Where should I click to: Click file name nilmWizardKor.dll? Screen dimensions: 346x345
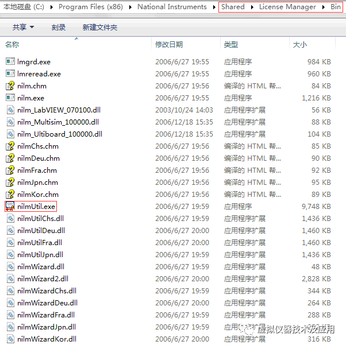pos(47,339)
